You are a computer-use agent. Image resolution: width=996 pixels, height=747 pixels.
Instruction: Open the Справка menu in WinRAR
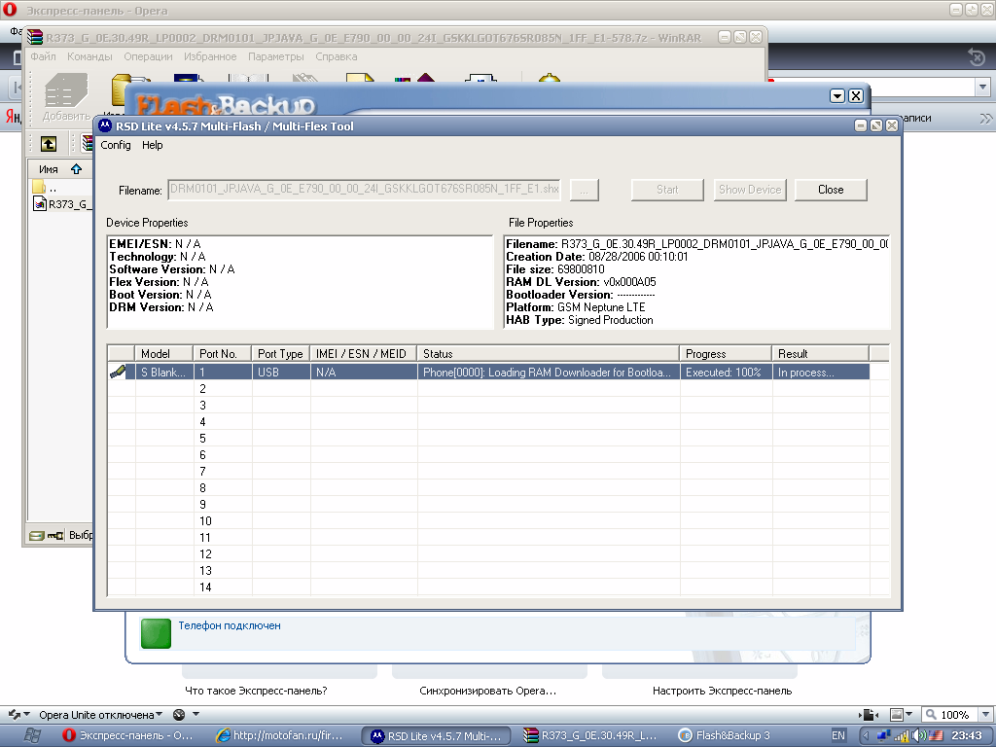[x=336, y=56]
